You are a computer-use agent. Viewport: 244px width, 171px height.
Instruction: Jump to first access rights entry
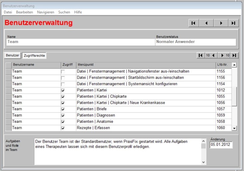200,55
